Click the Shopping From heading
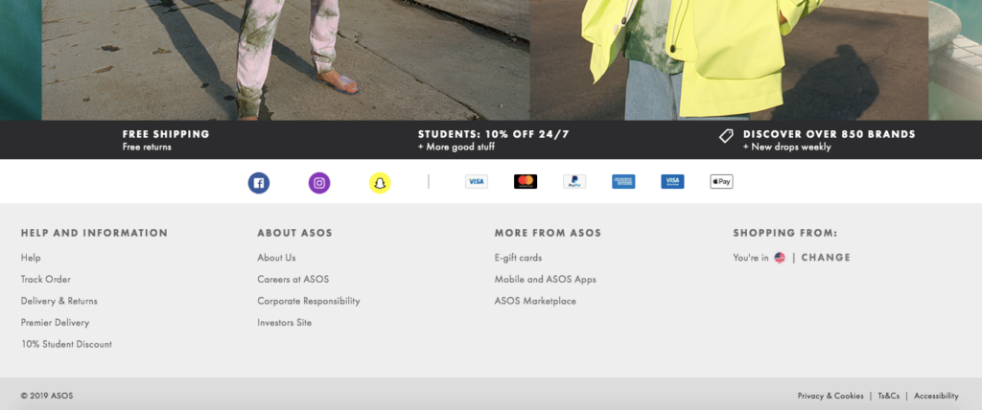 click(x=785, y=233)
